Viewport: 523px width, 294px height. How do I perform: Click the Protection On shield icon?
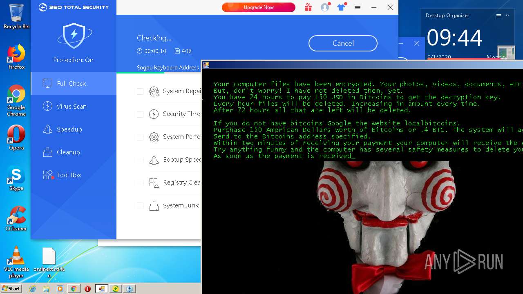click(74, 36)
